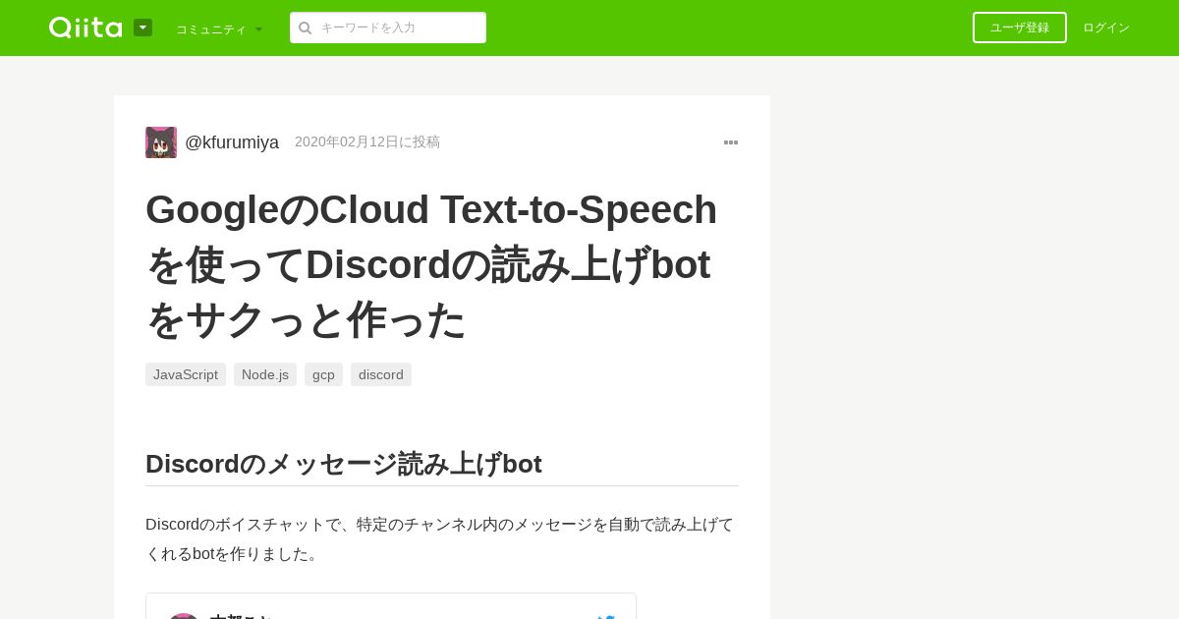Screen dimensions: 1179x619
Task: Open the @kfurumiya author profile link
Action: pyautogui.click(x=232, y=142)
